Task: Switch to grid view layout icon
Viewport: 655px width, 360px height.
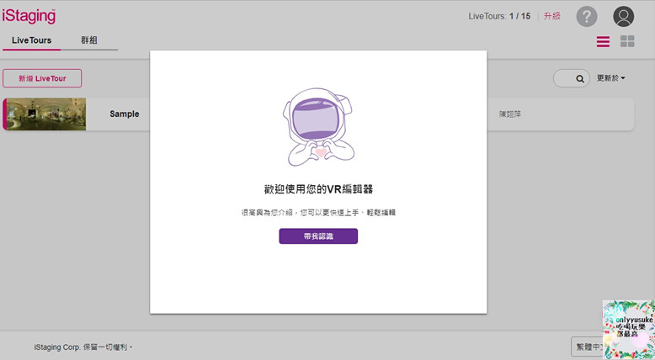Action: point(627,41)
